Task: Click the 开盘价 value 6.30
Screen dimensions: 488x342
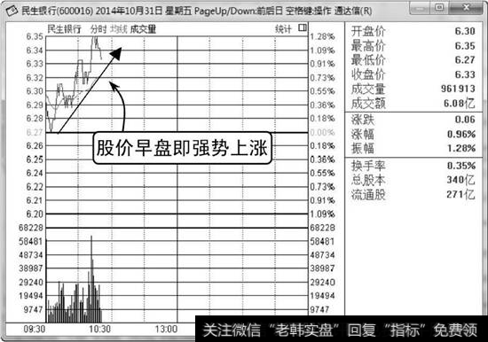Action: pyautogui.click(x=465, y=31)
